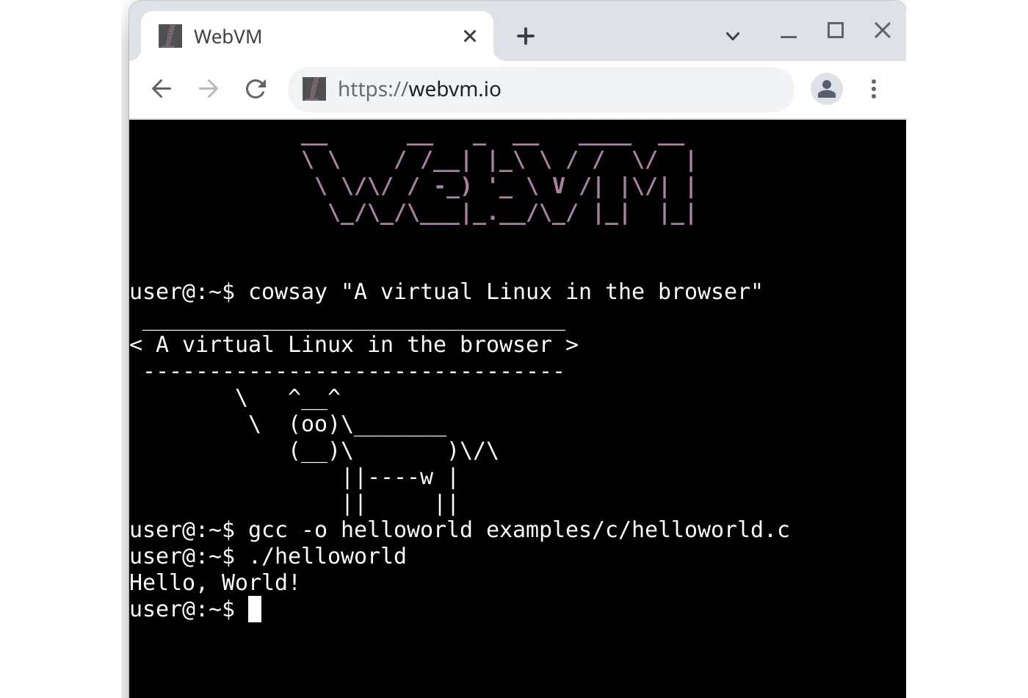Close the WebVM tab
The height and width of the screenshot is (698, 1028).
(470, 36)
